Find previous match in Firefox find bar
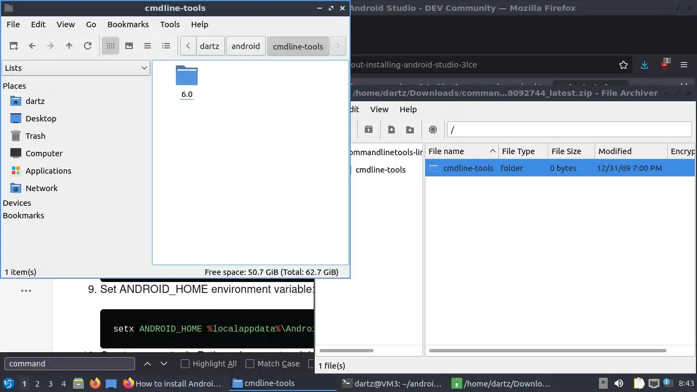The width and height of the screenshot is (697, 392). tap(148, 364)
